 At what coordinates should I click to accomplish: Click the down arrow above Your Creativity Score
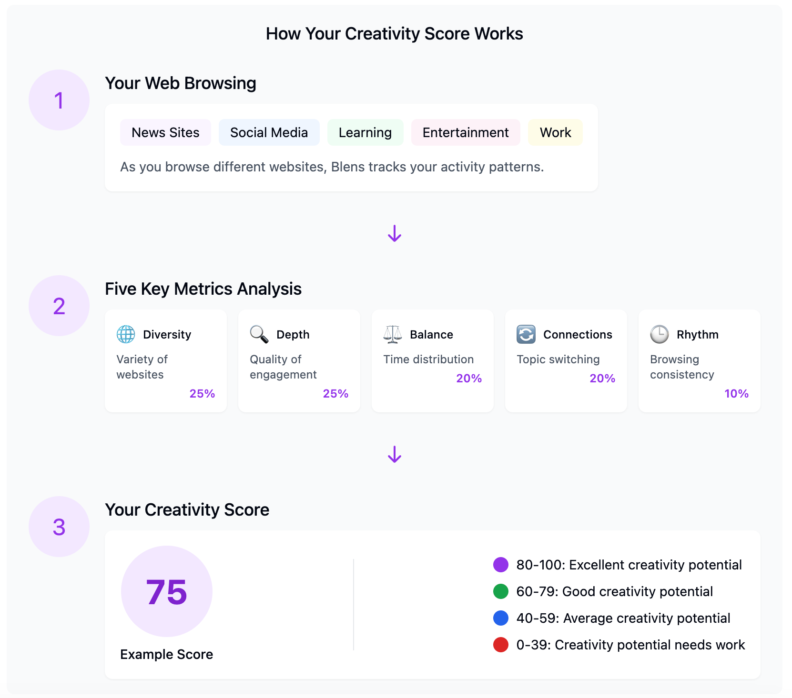click(x=394, y=455)
